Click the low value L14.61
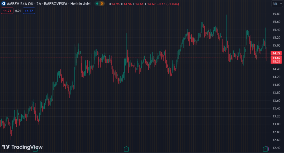284x153 pixels. click(x=138, y=4)
